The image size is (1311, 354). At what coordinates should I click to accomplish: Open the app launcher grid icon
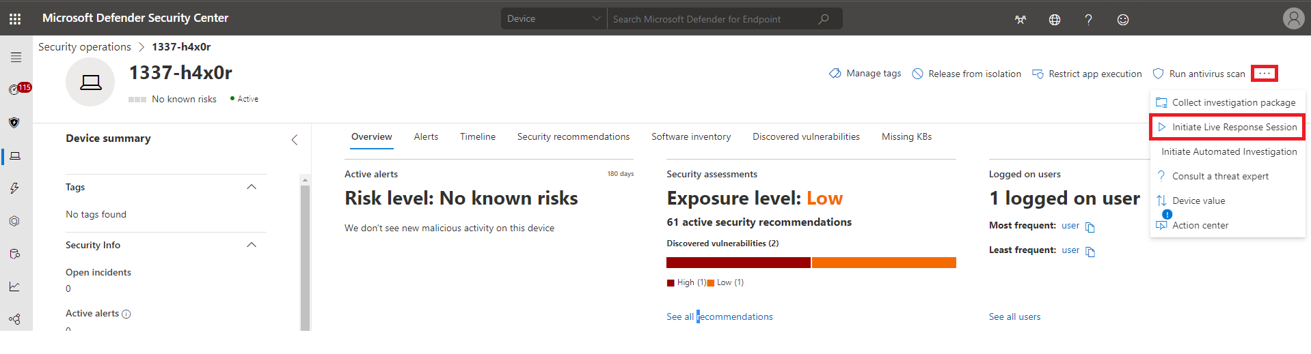15,19
